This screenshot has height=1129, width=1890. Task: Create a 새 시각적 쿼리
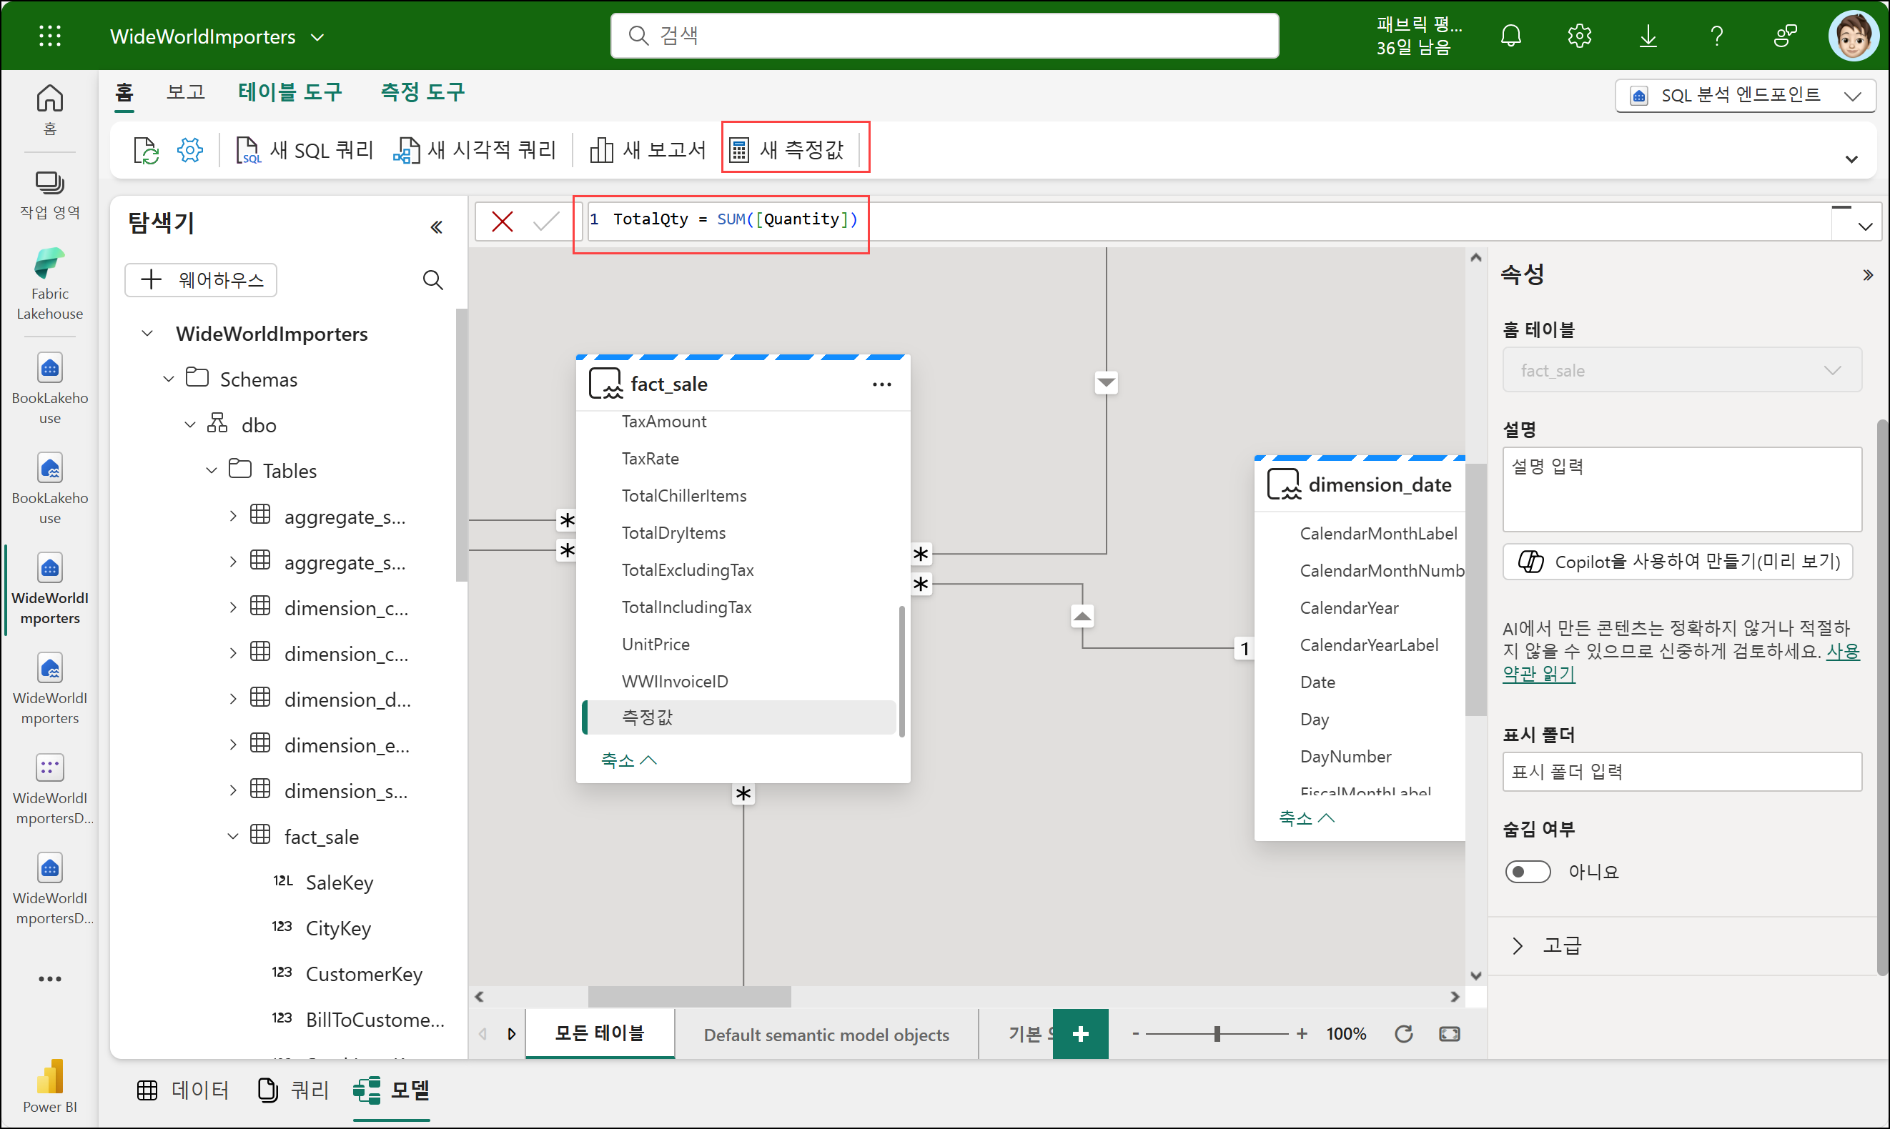click(x=475, y=150)
